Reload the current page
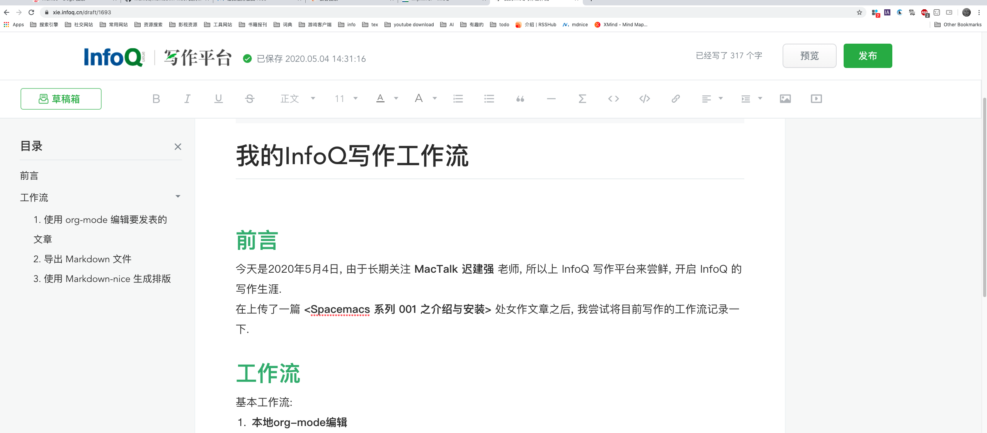 click(x=31, y=12)
